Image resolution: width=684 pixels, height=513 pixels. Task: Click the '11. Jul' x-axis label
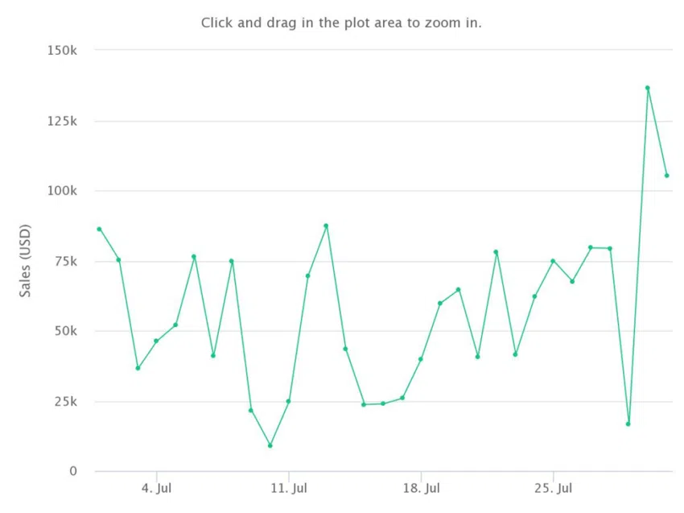coord(289,488)
